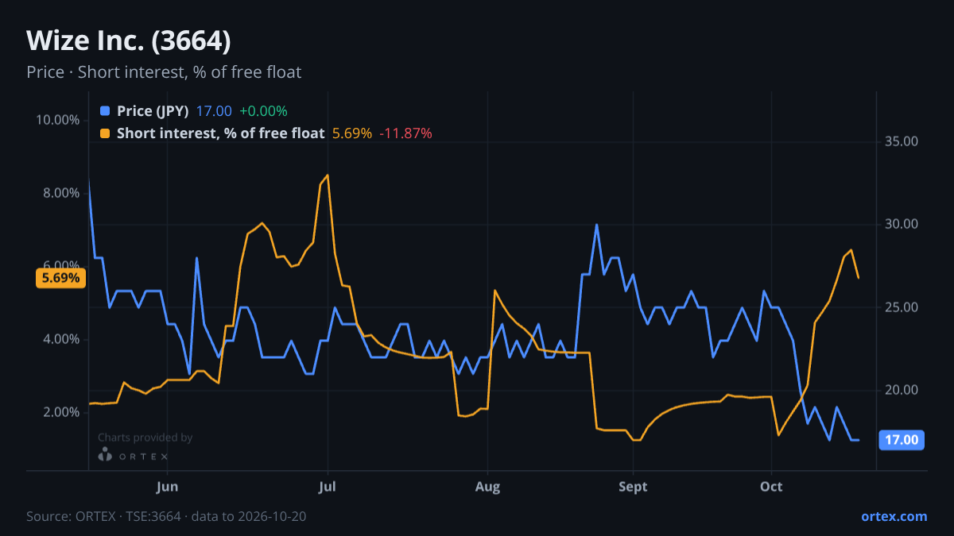Screen dimensions: 954x536
Task: Click the Oct x-axis label
Action: pyautogui.click(x=771, y=487)
